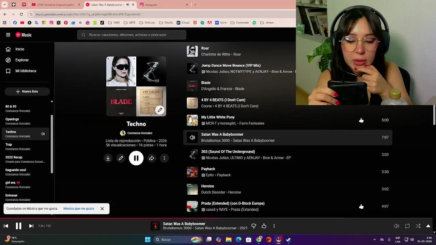This screenshot has width=436, height=245.
Task: Open the Entrenar playlist
Action: pyautogui.click(x=26, y=197)
